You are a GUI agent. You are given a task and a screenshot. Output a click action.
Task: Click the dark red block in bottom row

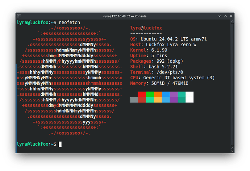pyautogui.click(x=142, y=100)
